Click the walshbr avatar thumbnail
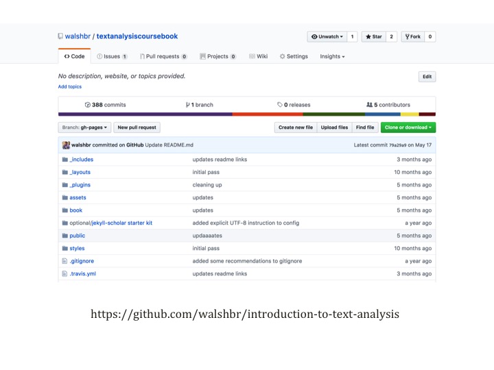Viewport: 494px width, 370px height. click(66, 145)
